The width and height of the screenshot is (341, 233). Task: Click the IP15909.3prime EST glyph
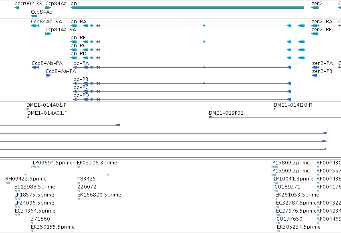(274, 175)
